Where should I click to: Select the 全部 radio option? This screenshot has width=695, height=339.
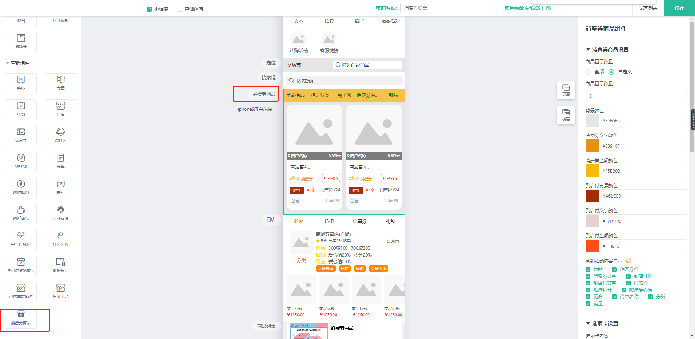tap(588, 72)
